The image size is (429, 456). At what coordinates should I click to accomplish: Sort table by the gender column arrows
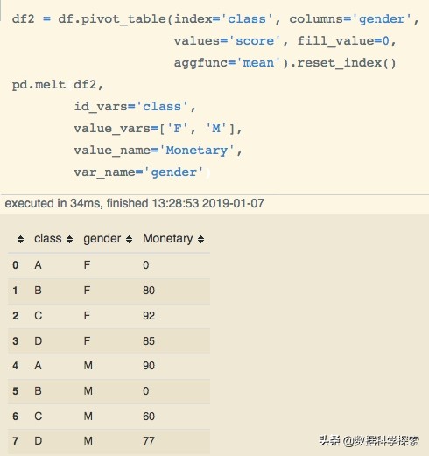[x=129, y=240]
